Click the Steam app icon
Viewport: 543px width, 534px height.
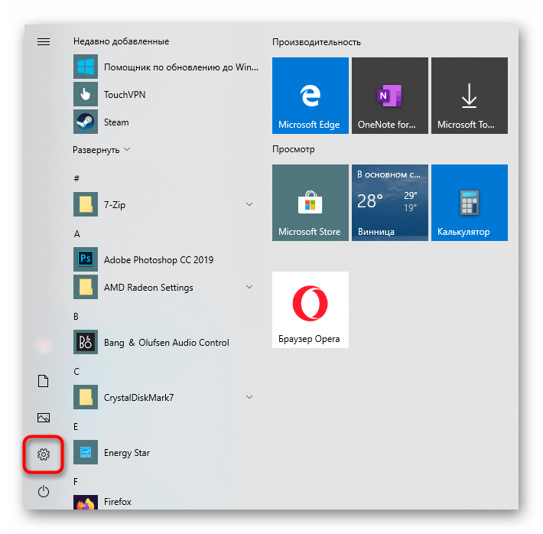pyautogui.click(x=86, y=122)
